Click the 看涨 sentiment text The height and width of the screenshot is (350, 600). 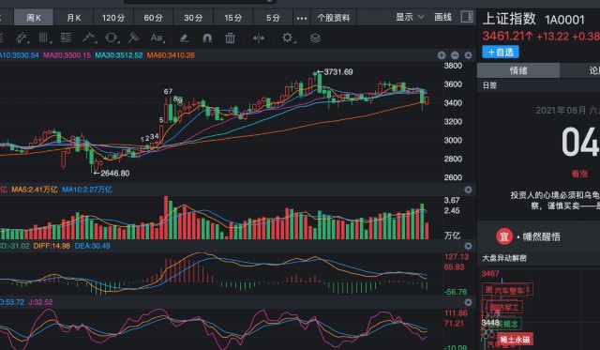point(579,174)
